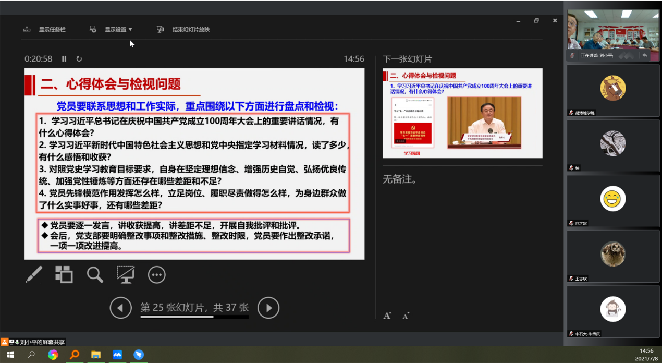Black out the slideshow with screen icon

(x=126, y=274)
